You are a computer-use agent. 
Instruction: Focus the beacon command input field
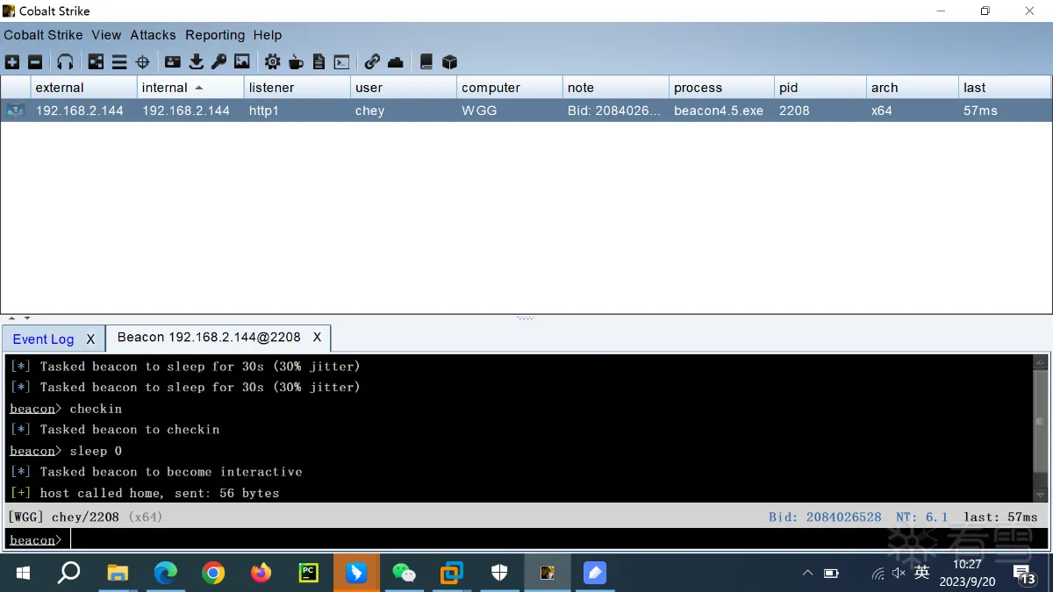pos(560,539)
